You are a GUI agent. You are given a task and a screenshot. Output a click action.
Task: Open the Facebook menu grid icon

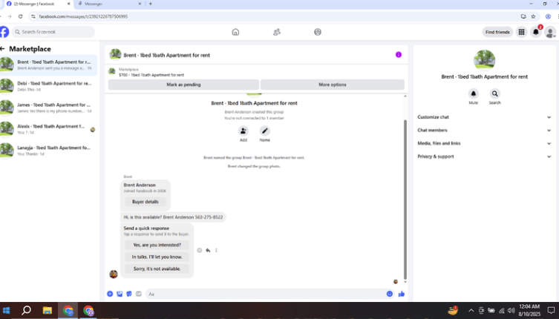coord(521,32)
